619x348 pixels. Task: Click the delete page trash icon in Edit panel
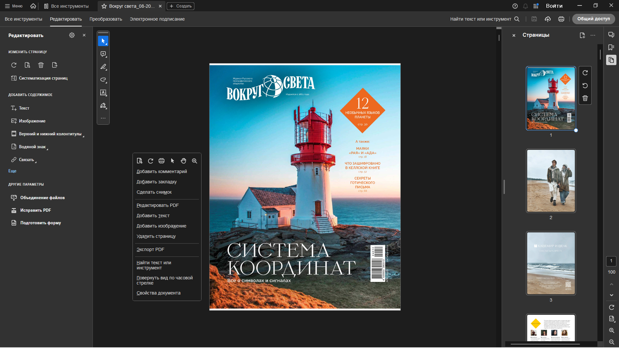pyautogui.click(x=41, y=65)
